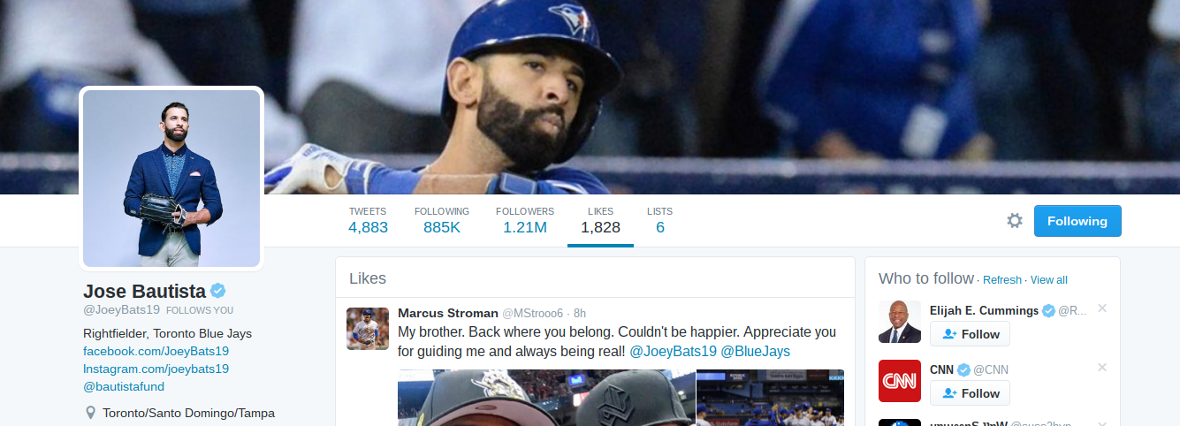Dismiss the Elijah E. Cummings suggestion

coord(1101,308)
